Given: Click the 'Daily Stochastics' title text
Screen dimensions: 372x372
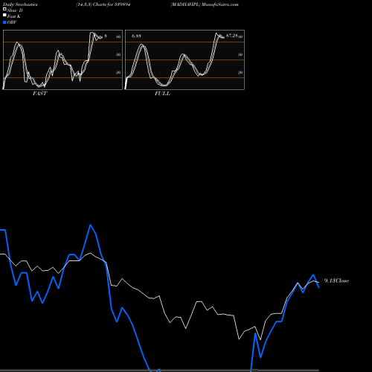Looking at the screenshot, I should tap(20, 4).
